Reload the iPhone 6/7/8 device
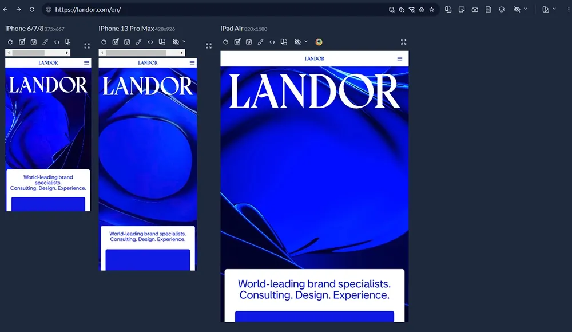Screen dimensions: 572x332 pyautogui.click(x=10, y=42)
